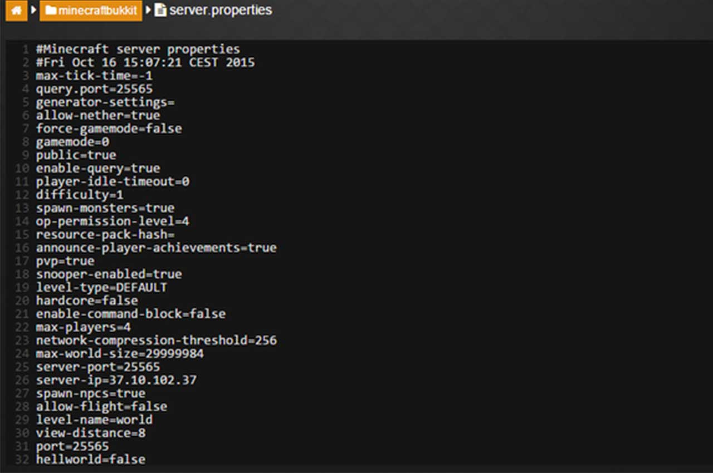Viewport: 713px width, 473px height.
Task: Click the allow-flight=false line
Action: (101, 407)
